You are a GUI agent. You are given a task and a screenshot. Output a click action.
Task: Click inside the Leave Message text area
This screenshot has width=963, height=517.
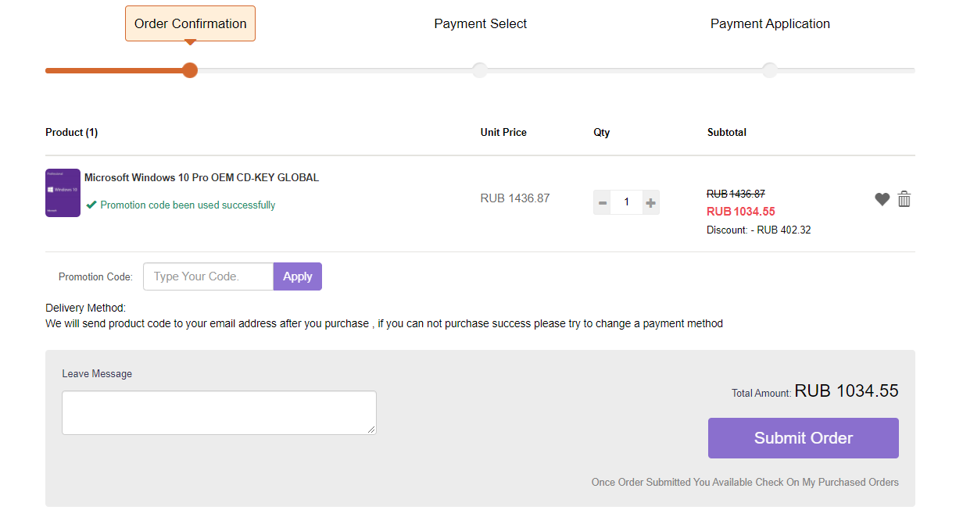(x=219, y=412)
